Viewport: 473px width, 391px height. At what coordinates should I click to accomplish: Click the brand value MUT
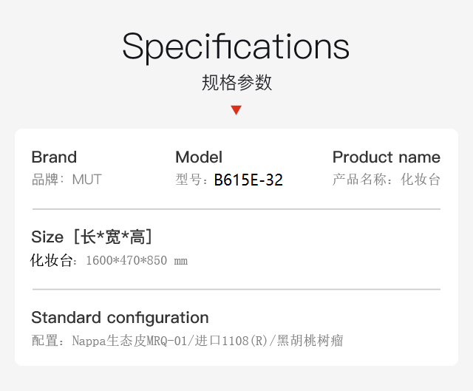click(x=87, y=180)
